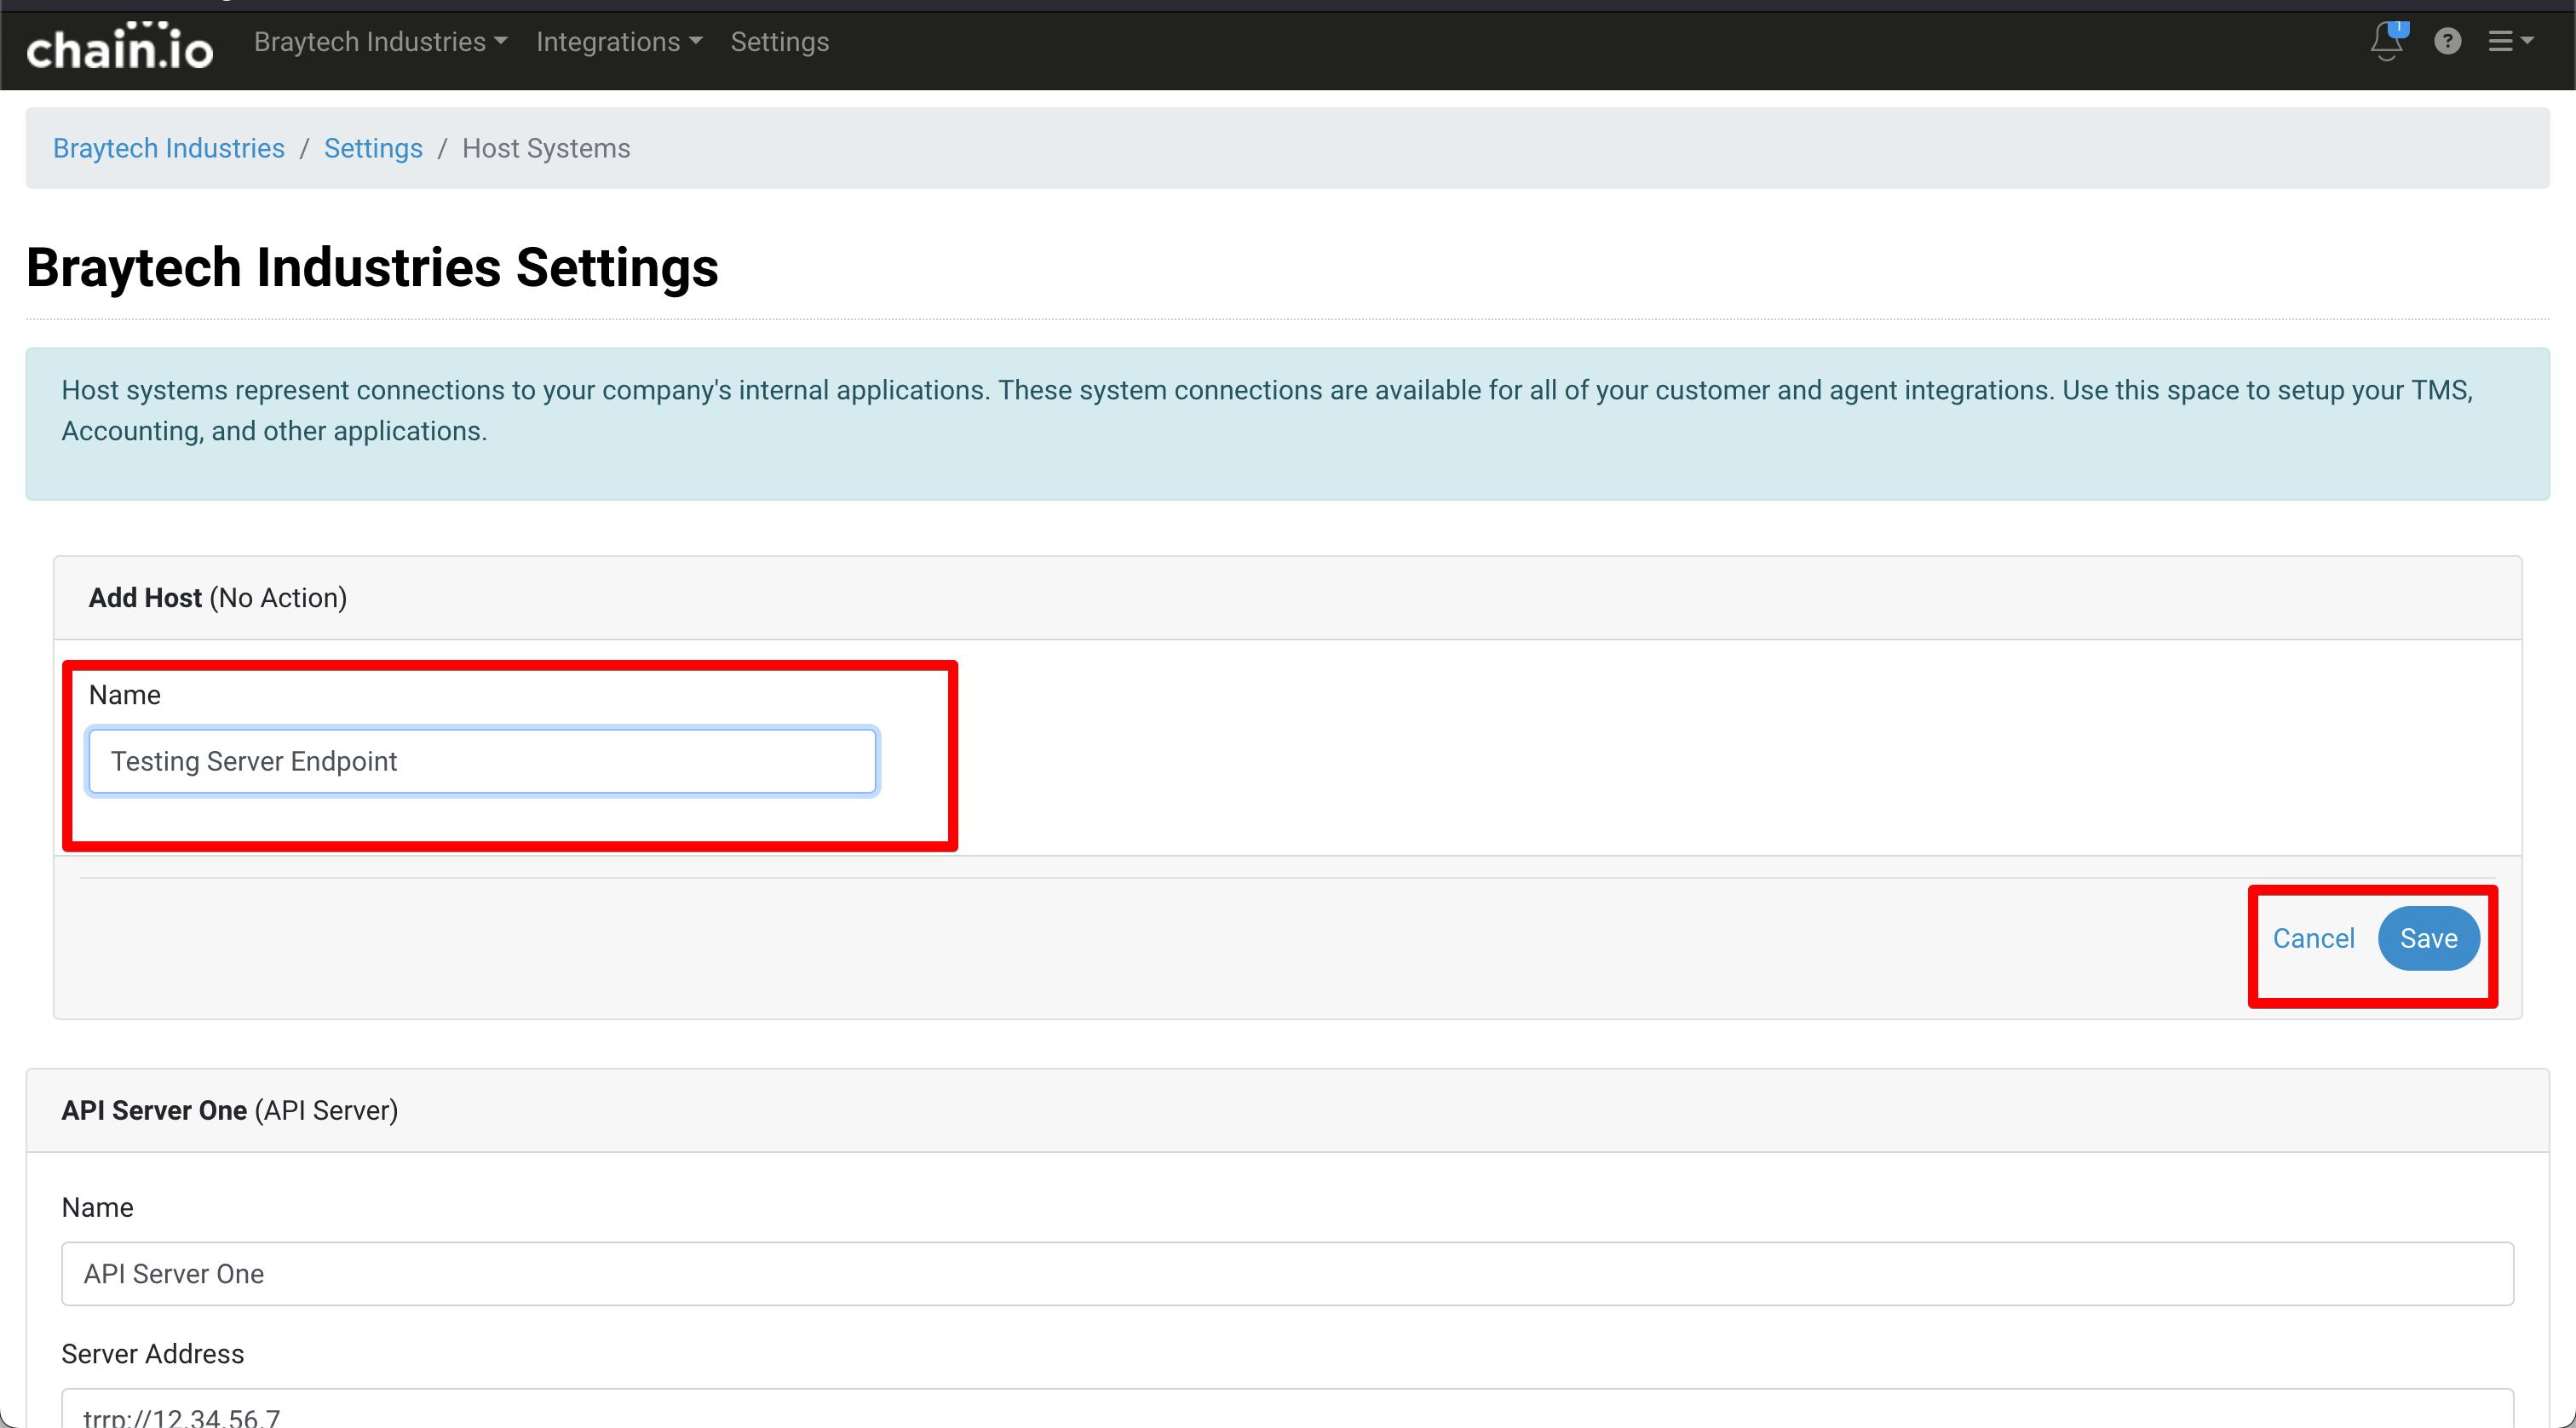
Task: Click the API Server One Name field
Action: click(1286, 1274)
